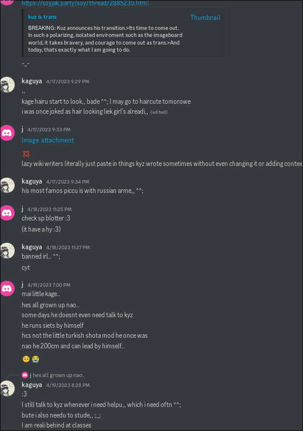
Task: Click the pleading face emoji
Action: 26,359
